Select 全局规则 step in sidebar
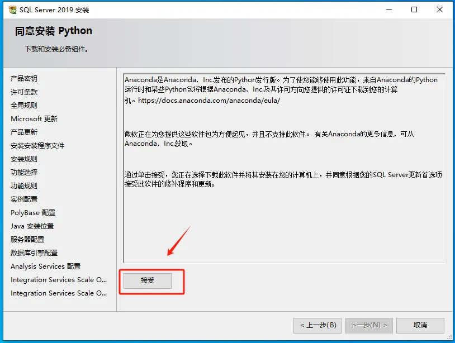The height and width of the screenshot is (343, 455). click(24, 105)
